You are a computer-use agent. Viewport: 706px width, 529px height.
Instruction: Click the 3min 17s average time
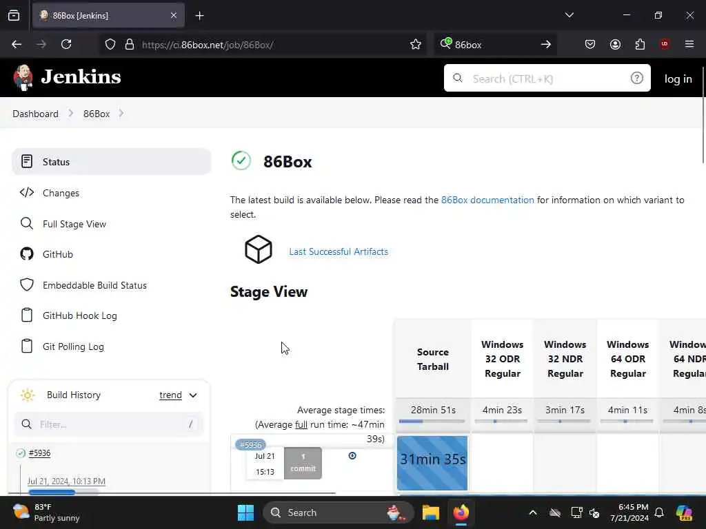coord(565,410)
